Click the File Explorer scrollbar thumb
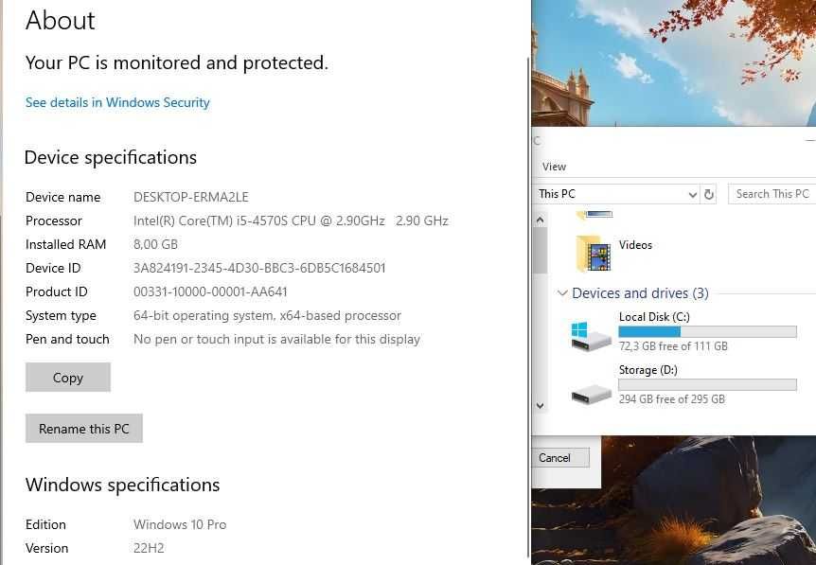Screen dimensions: 816x565 (541, 250)
